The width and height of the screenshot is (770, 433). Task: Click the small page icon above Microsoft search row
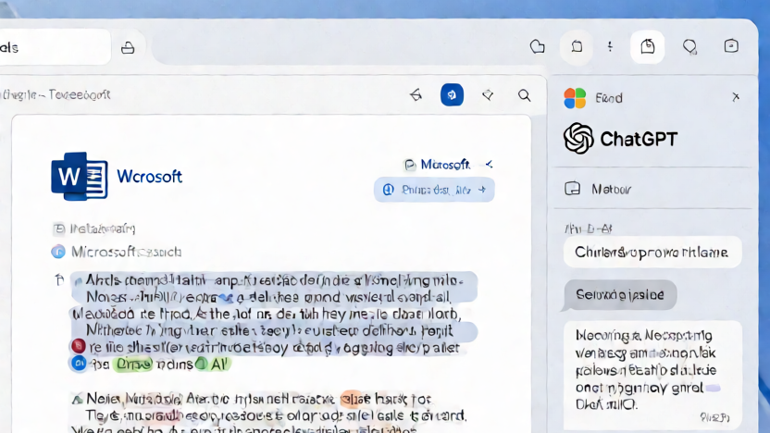click(59, 229)
